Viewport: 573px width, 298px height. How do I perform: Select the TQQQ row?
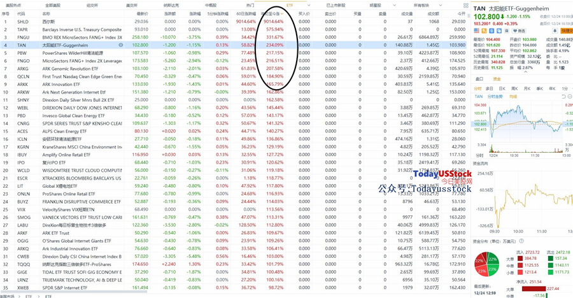pyautogui.click(x=235, y=264)
